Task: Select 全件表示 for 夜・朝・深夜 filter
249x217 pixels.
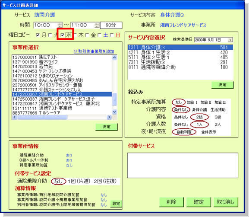Action: pyautogui.click(x=209, y=132)
